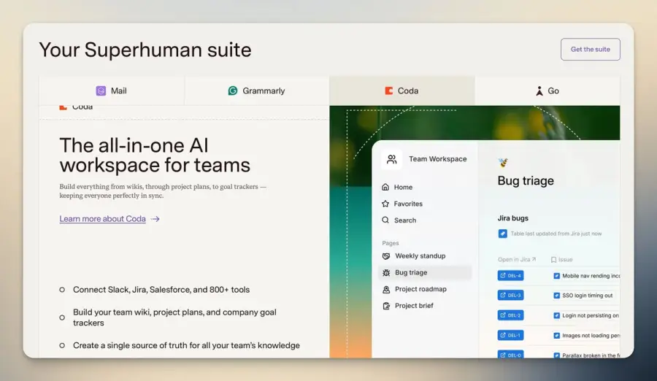657x381 pixels.
Task: Click the Favorites star icon
Action: (385, 204)
